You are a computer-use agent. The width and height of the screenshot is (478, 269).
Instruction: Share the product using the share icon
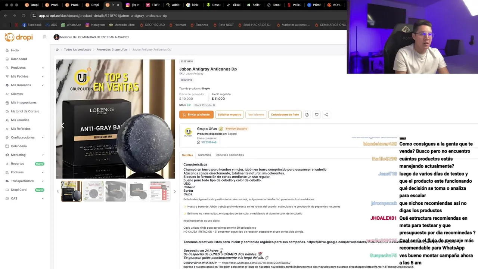pos(326,115)
